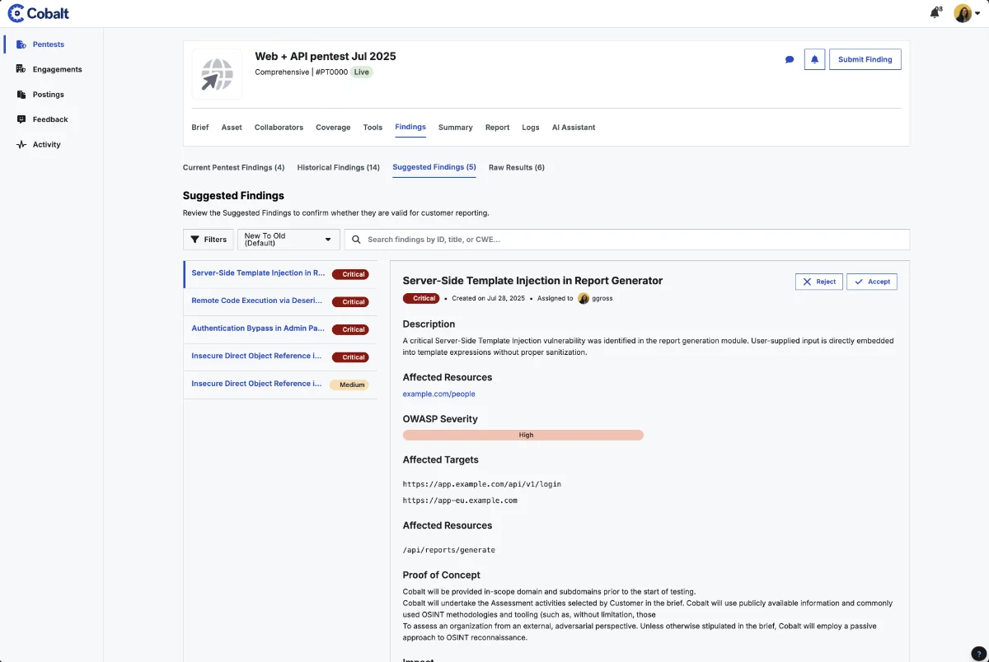This screenshot has height=662, width=989.
Task: Show Current Pentest Findings (4)
Action: [233, 167]
